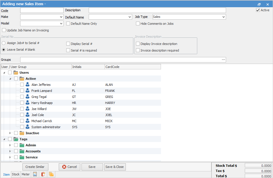Viewport: 273px width, 178px height.
Task: Click the Harry Rednapp user icon
Action: click(x=28, y=103)
